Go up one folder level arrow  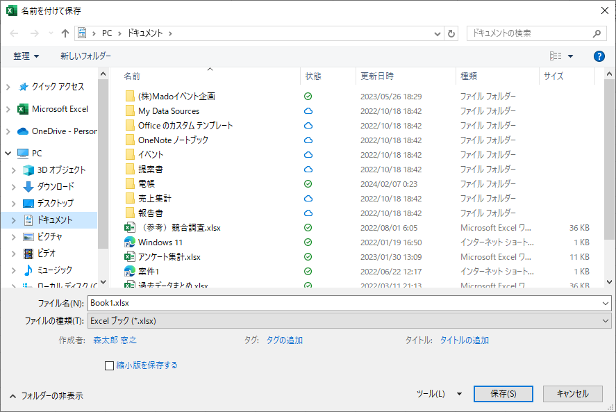pyautogui.click(x=65, y=33)
